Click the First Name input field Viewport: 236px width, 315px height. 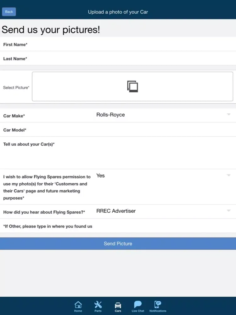(x=118, y=44)
